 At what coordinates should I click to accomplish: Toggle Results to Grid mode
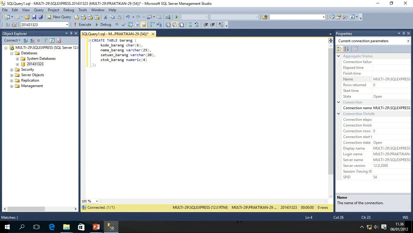pos(175,25)
